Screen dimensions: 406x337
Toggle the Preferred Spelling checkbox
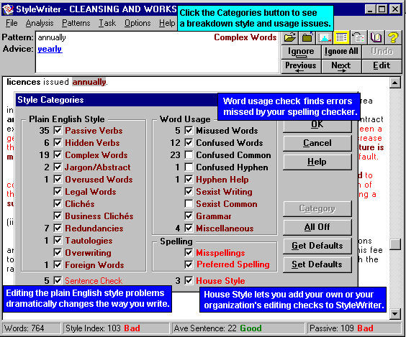tap(189, 264)
